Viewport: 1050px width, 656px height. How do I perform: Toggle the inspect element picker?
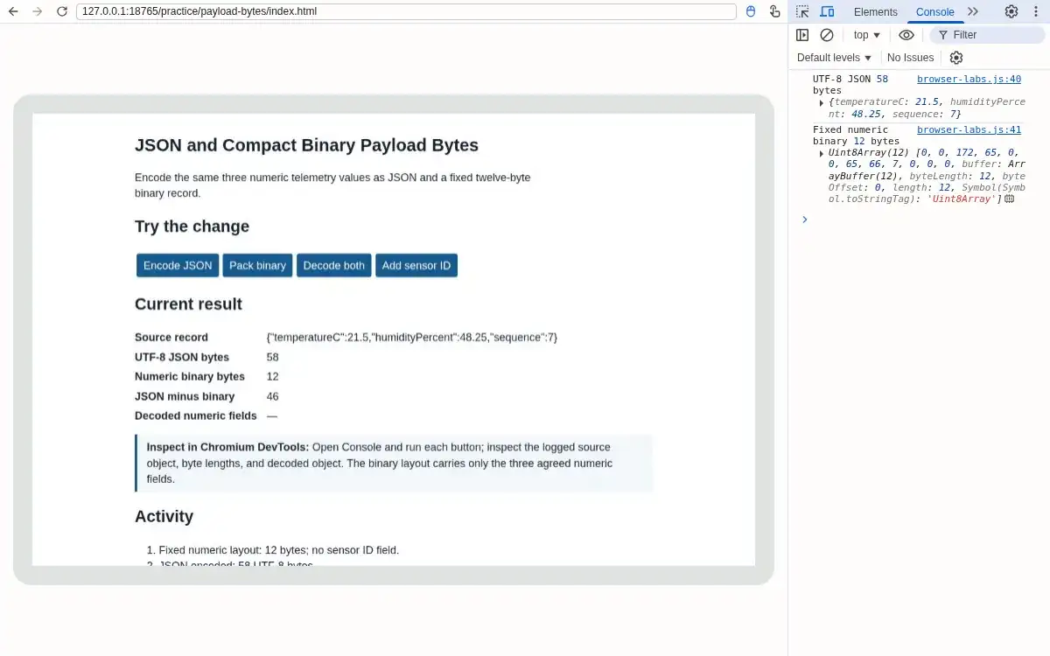[802, 11]
